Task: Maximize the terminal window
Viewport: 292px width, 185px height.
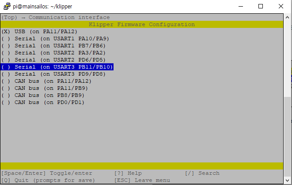Action: [261, 6]
